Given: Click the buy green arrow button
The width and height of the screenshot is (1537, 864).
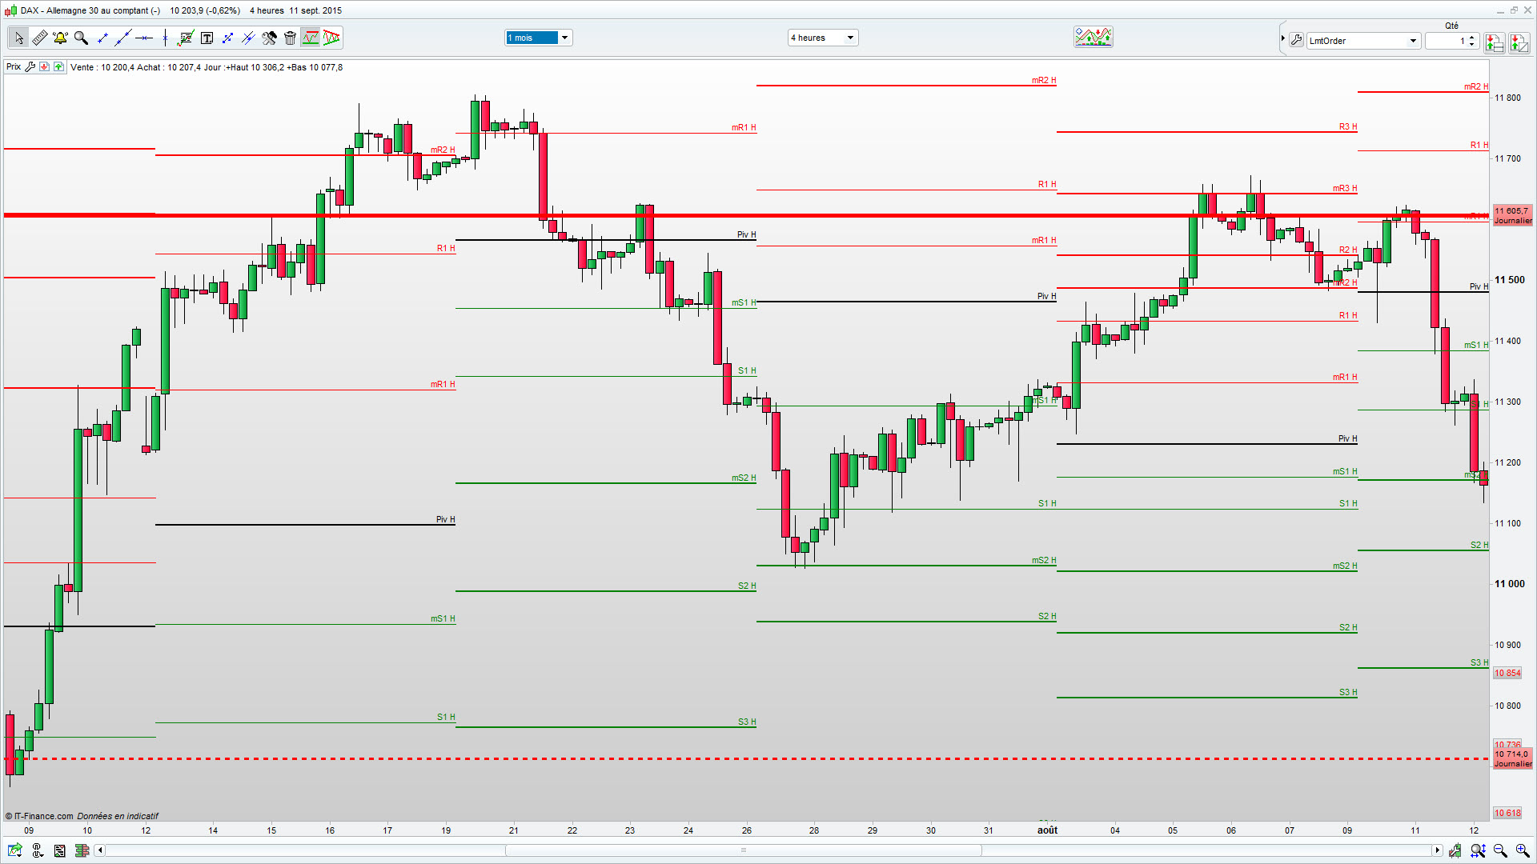Looking at the screenshot, I should click(x=58, y=67).
